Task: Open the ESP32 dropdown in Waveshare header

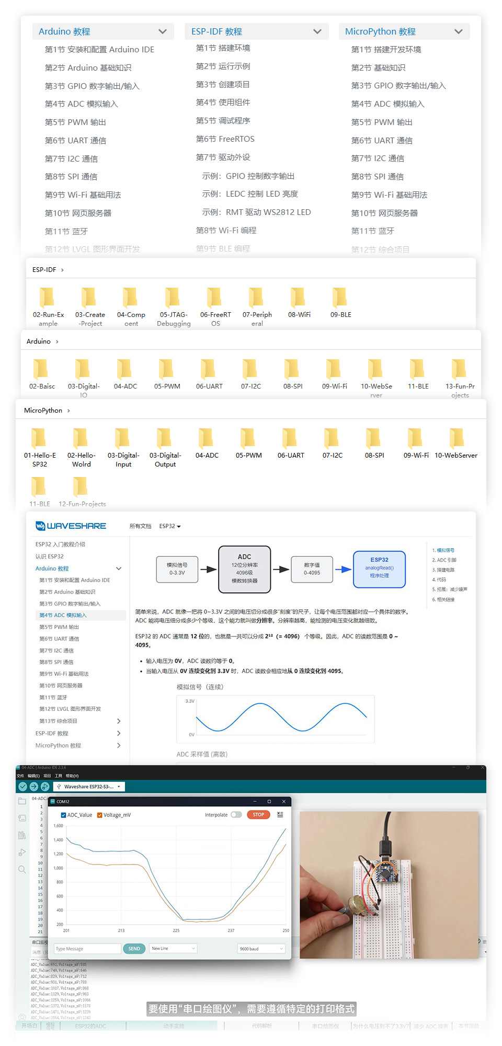Action: pyautogui.click(x=170, y=526)
